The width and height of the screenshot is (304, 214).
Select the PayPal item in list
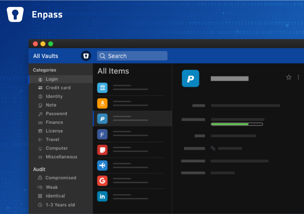[x=132, y=118]
